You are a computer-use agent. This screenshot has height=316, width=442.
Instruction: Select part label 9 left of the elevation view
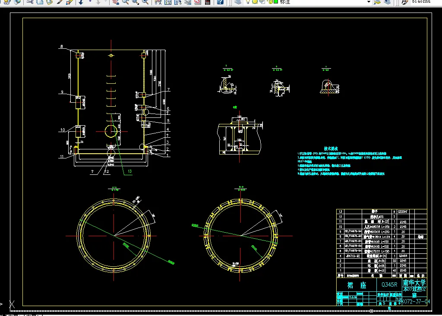click(62, 92)
